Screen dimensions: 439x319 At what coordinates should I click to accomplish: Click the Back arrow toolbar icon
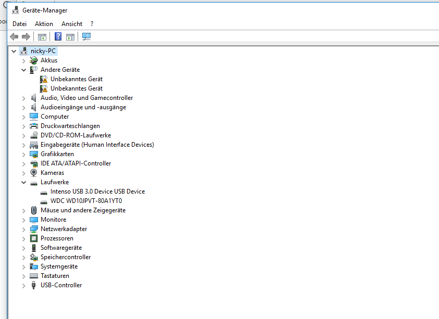pyautogui.click(x=14, y=36)
